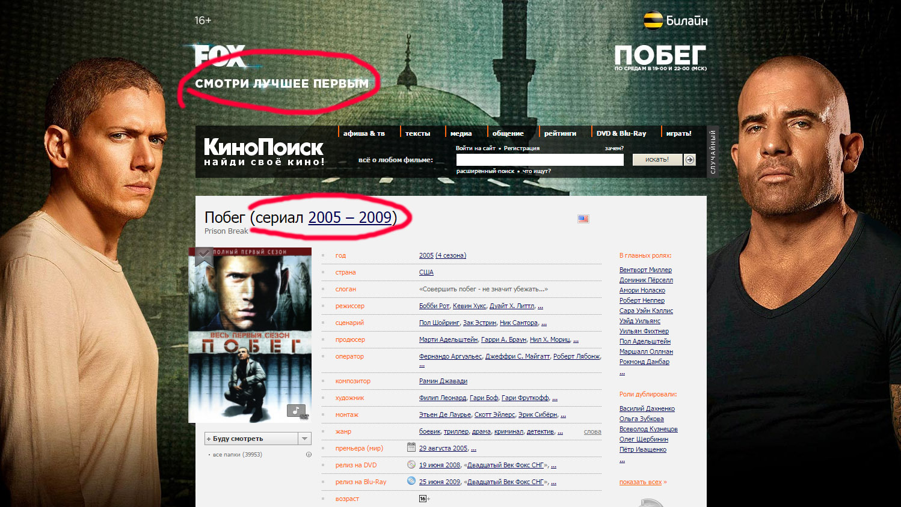Open the медиа menu
Screen dimensions: 901x507
(x=461, y=133)
